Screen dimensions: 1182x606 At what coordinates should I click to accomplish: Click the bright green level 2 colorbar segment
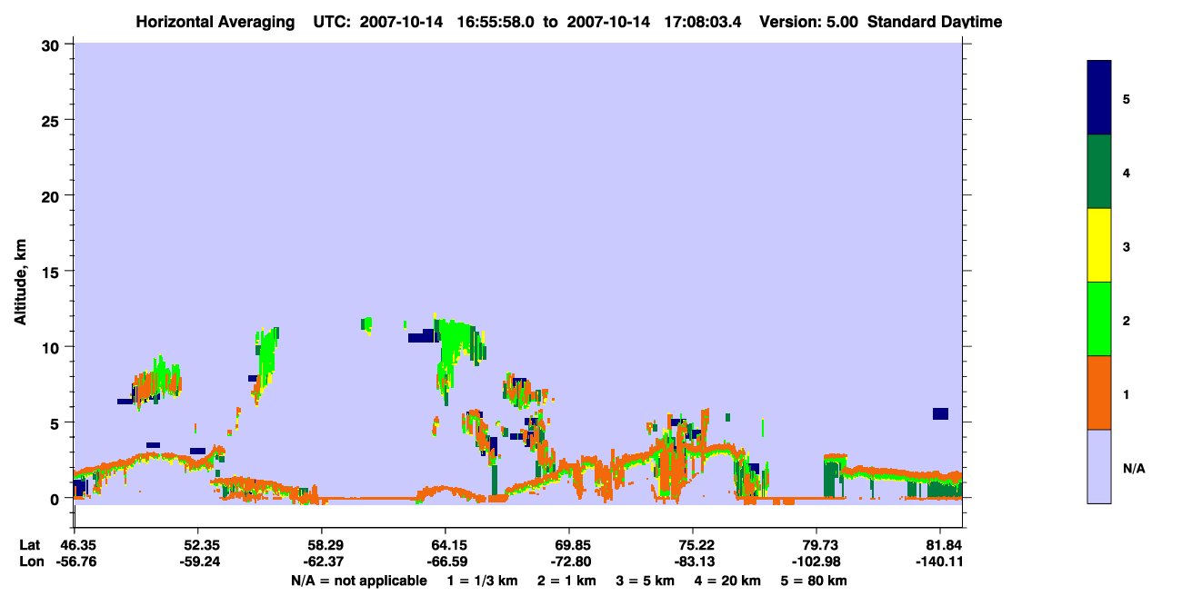click(1099, 319)
